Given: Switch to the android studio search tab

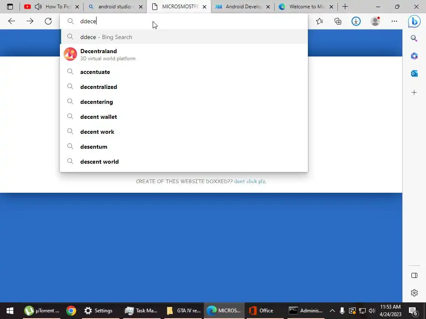Looking at the screenshot, I should tap(116, 7).
